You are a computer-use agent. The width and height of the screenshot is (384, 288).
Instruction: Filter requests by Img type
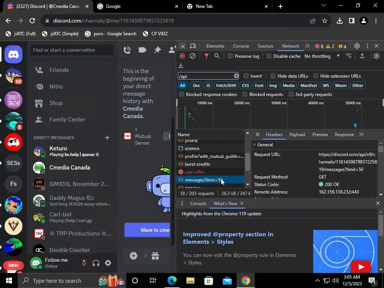(273, 85)
